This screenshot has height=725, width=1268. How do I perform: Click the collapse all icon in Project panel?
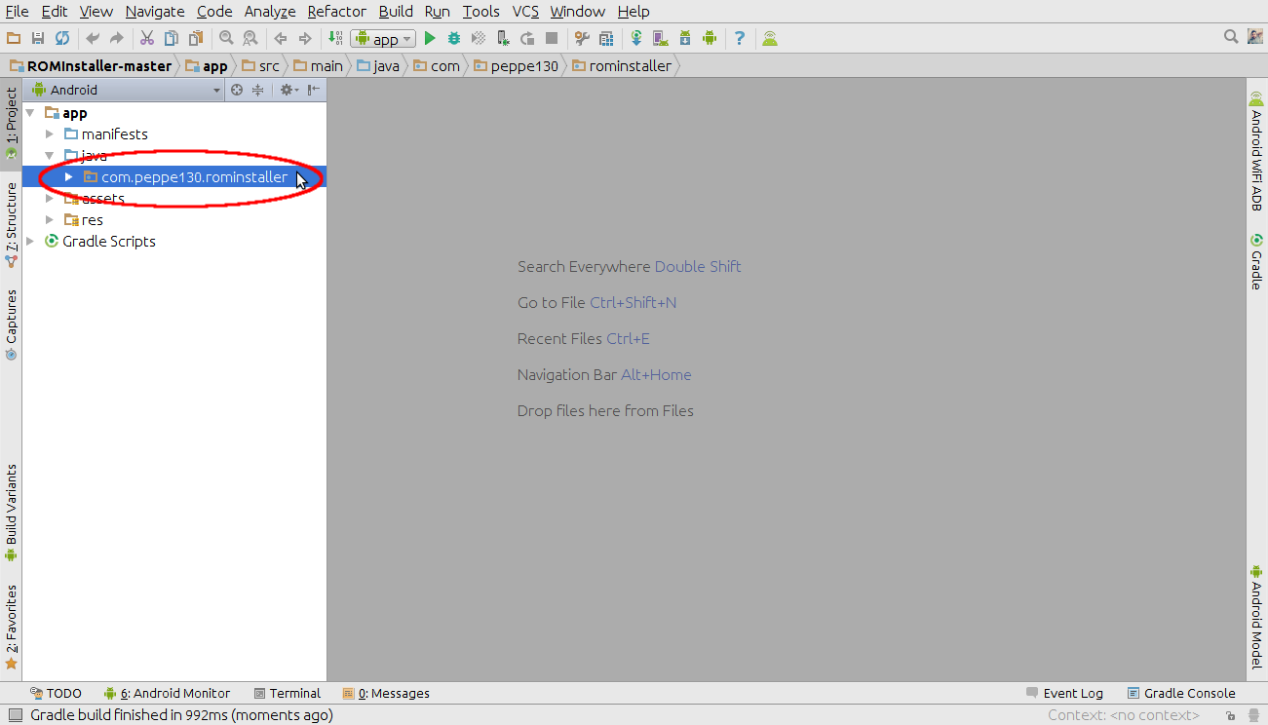click(258, 90)
